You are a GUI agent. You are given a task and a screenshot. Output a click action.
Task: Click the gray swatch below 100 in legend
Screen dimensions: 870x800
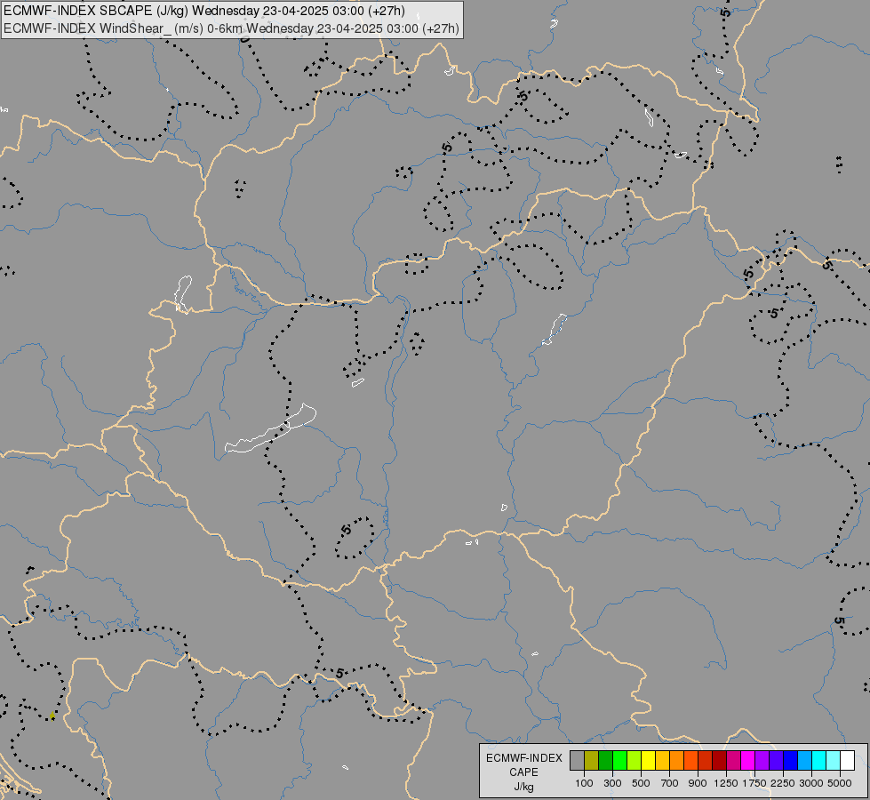click(577, 760)
